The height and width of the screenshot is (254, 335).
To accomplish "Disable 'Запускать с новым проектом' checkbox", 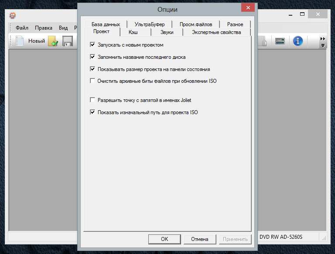I will point(92,44).
